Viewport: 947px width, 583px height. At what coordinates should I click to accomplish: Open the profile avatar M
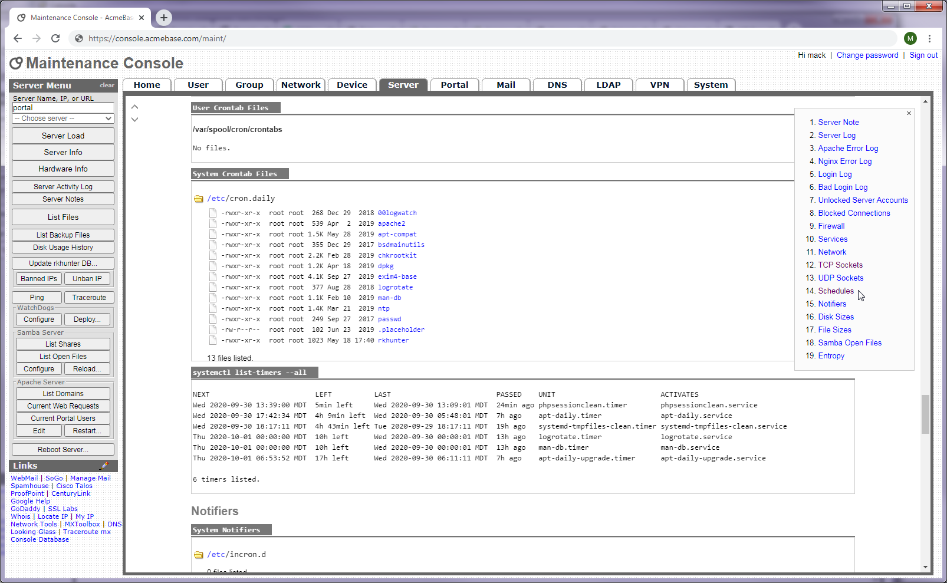pyautogui.click(x=910, y=38)
